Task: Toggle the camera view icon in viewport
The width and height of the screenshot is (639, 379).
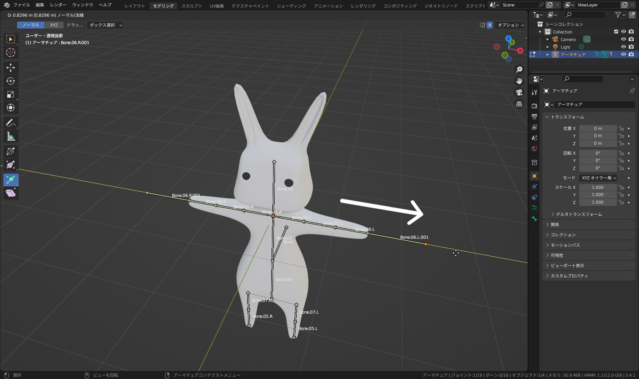Action: coord(519,92)
